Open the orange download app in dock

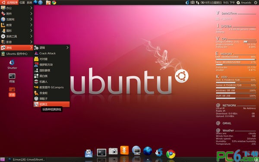click(x=124, y=150)
